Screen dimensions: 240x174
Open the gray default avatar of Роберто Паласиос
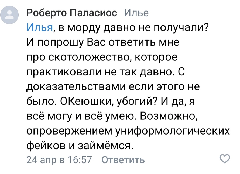pyautogui.click(x=9, y=15)
